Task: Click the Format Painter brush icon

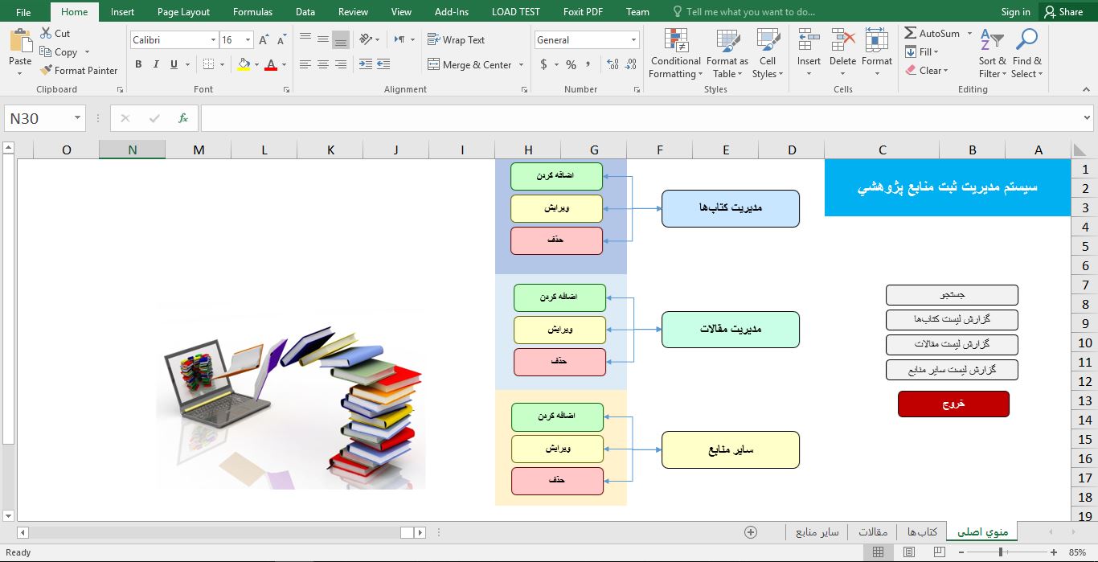Action: 46,71
